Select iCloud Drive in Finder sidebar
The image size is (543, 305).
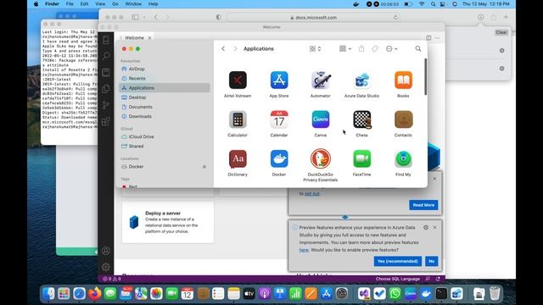coord(165,136)
